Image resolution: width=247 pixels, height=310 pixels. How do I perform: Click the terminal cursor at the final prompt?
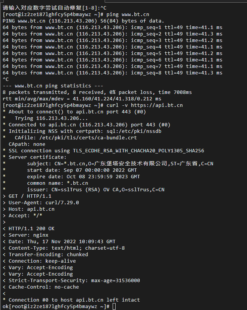(114, 307)
